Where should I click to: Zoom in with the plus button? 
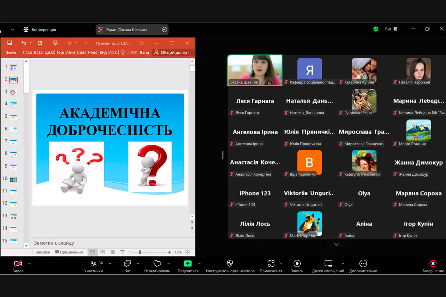(x=169, y=252)
